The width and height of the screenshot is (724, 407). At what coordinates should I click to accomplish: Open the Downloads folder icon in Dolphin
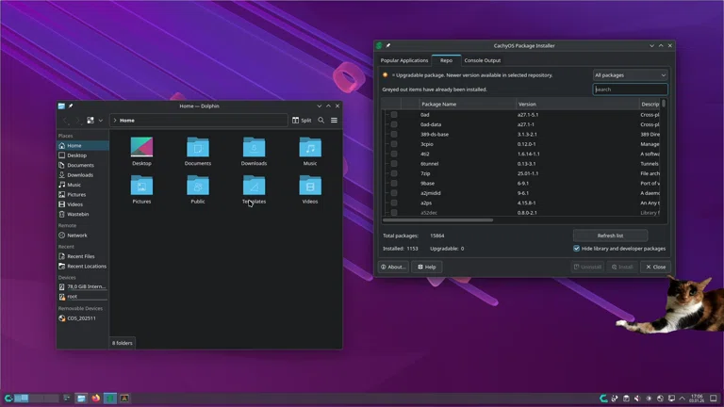254,147
